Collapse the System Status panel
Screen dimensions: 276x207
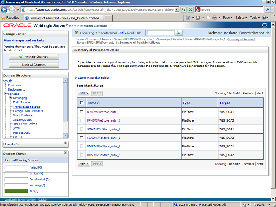tap(65, 153)
